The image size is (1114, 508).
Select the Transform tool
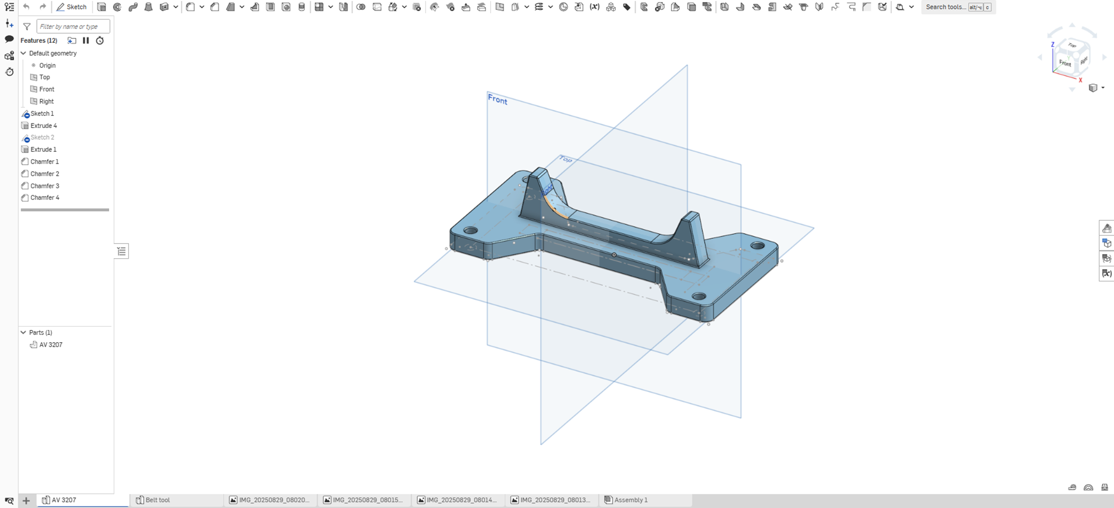click(393, 7)
